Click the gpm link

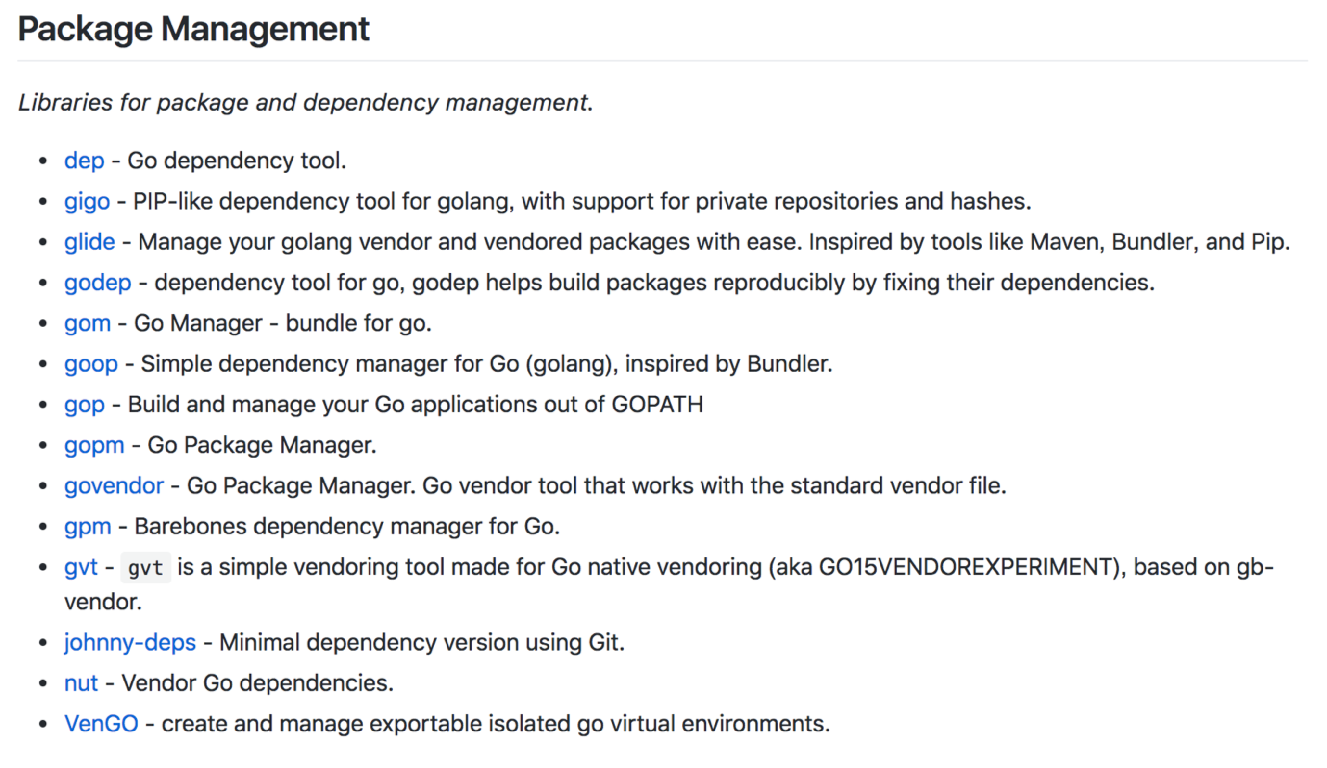tap(88, 527)
